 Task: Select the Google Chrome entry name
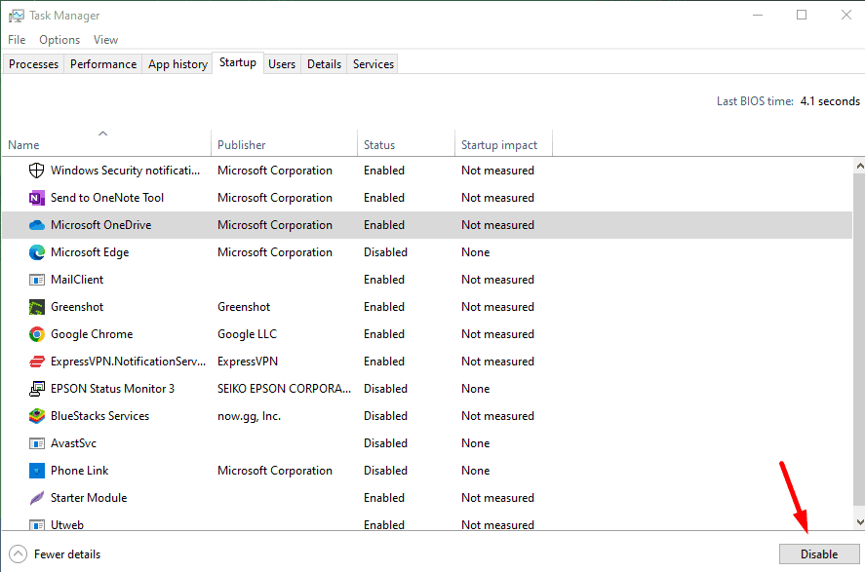click(x=92, y=334)
